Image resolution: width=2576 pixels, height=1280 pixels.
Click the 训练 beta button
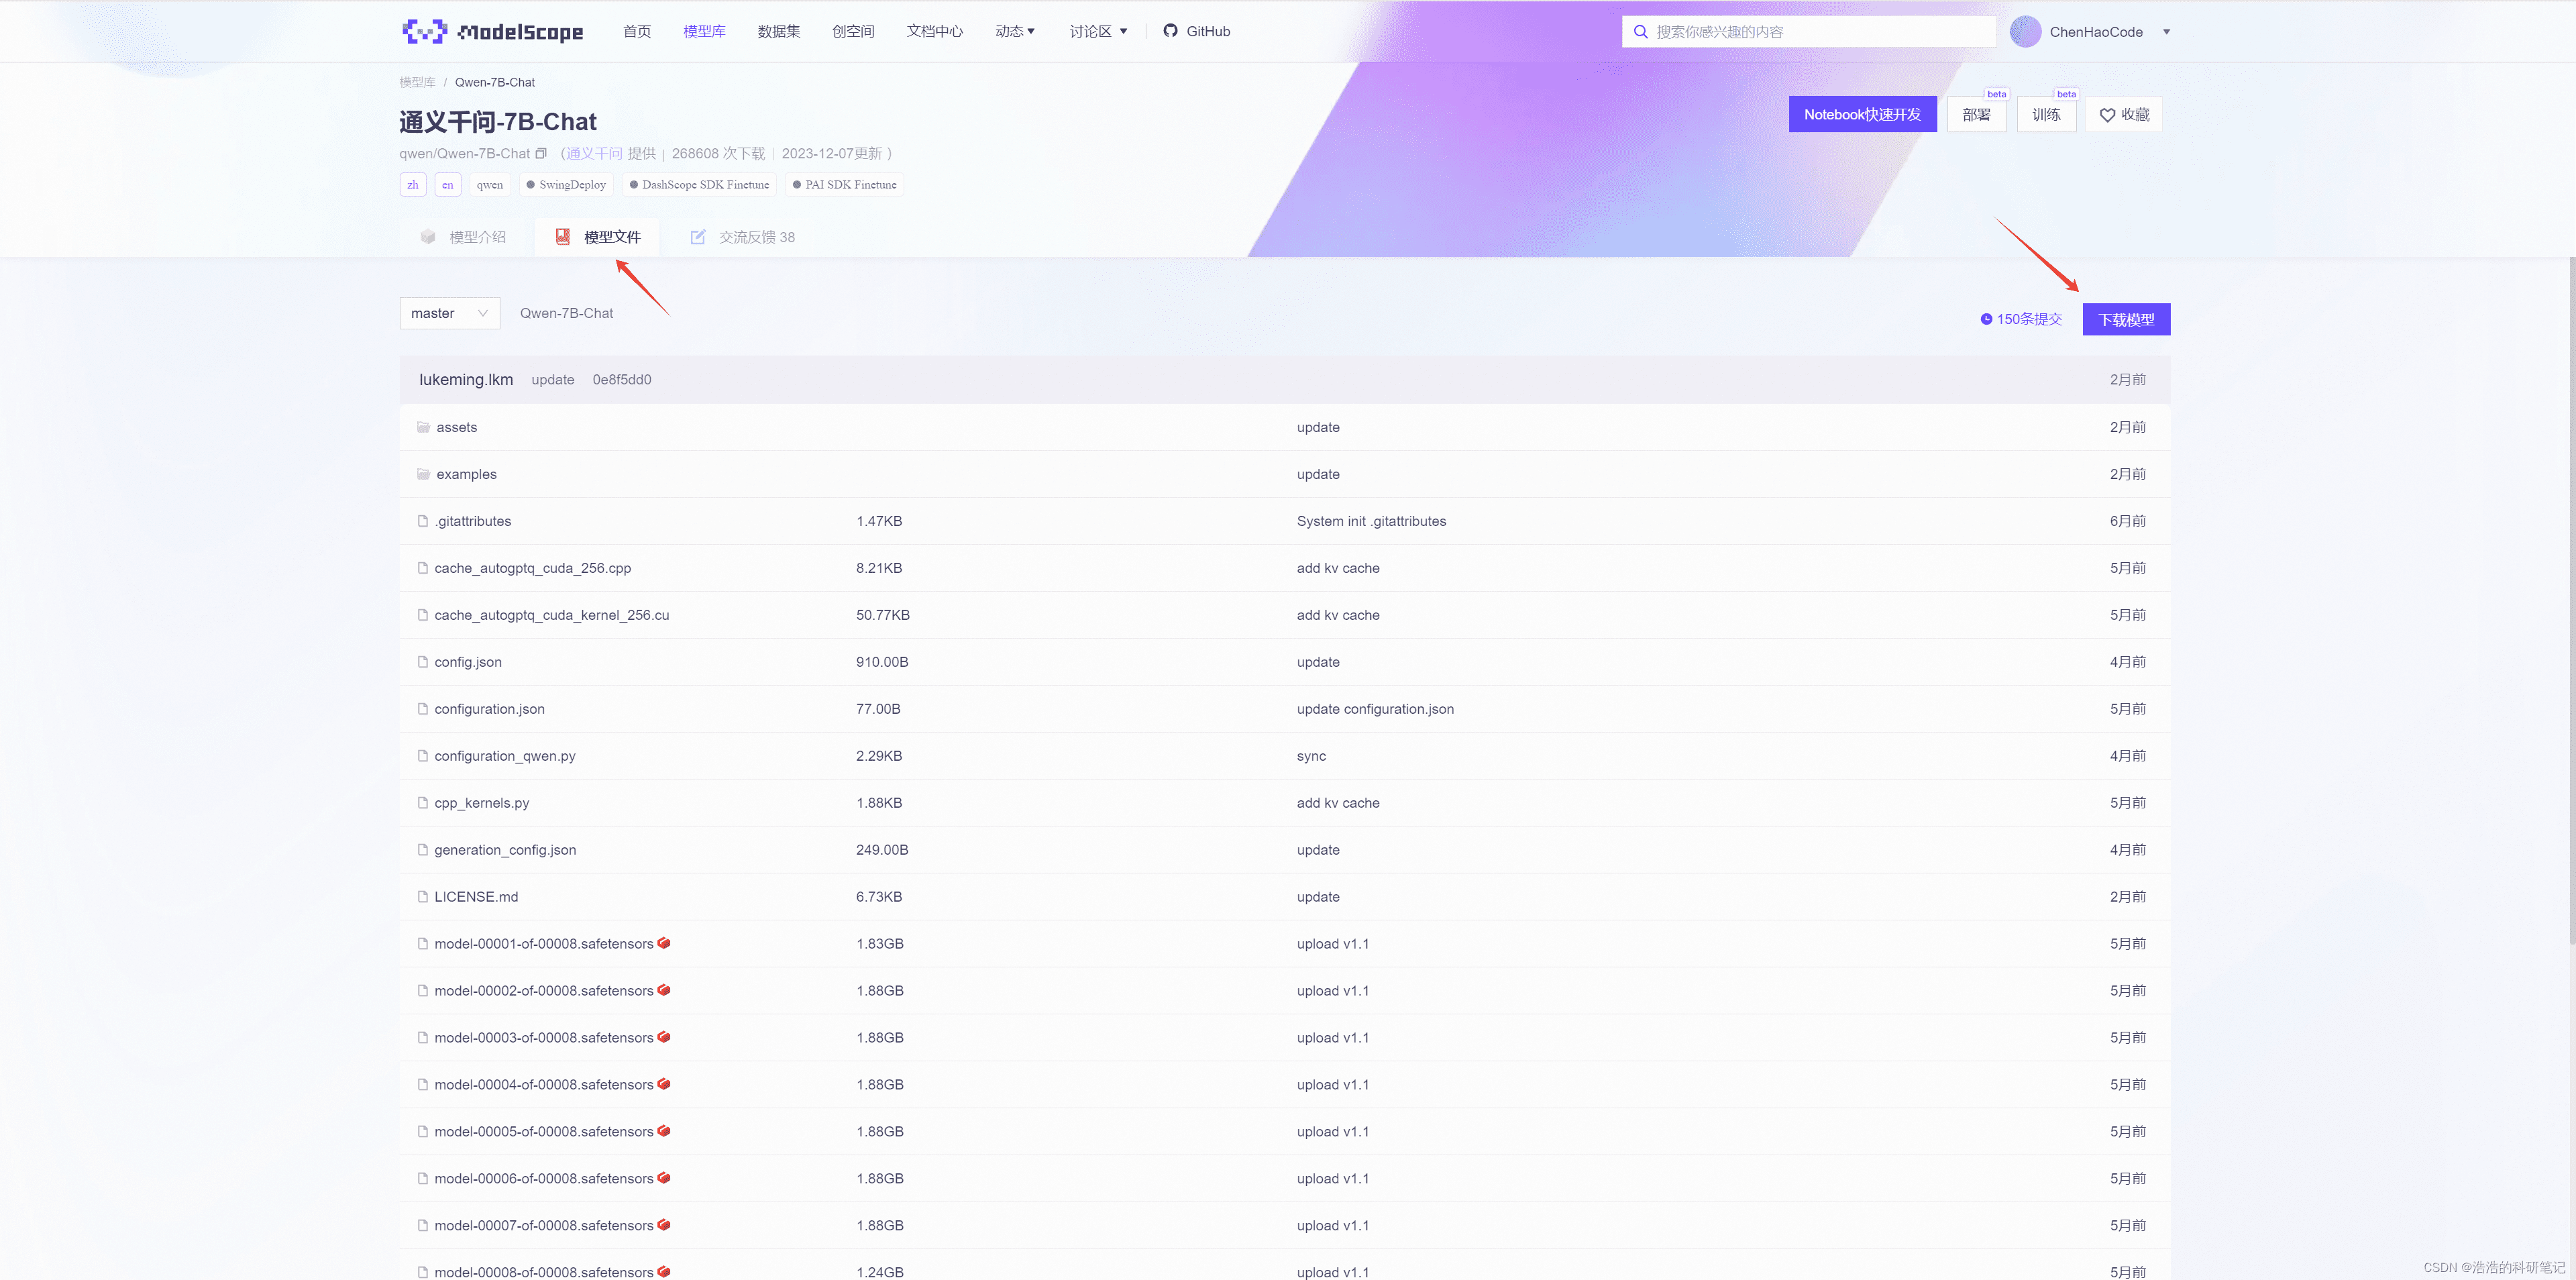[x=2046, y=114]
